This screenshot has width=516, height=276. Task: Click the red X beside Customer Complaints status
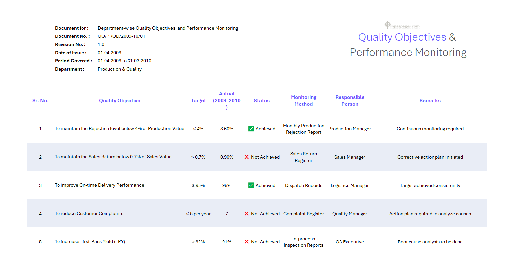click(x=246, y=214)
